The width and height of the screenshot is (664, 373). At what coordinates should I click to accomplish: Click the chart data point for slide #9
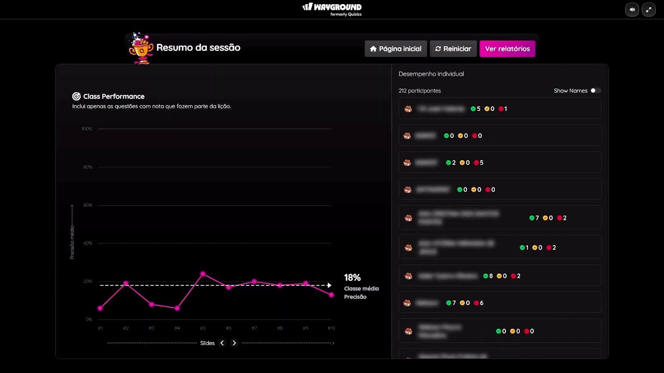(x=306, y=283)
